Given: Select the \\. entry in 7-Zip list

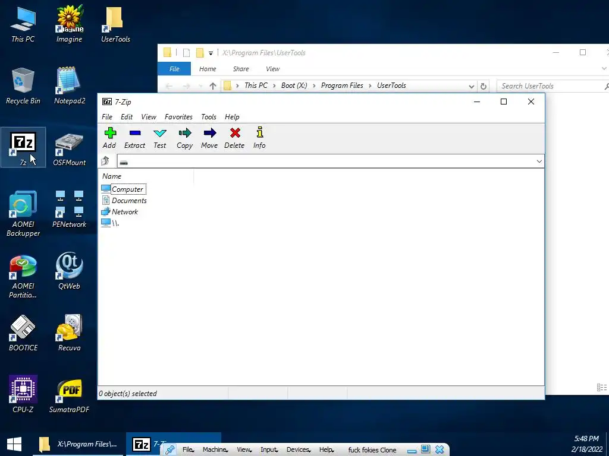Looking at the screenshot, I should point(110,223).
